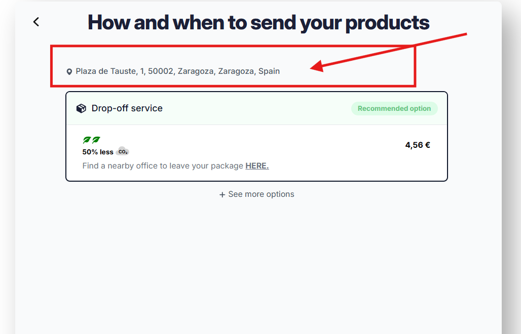Click the 4,56 € price
Screen dimensions: 521x334
(x=418, y=145)
